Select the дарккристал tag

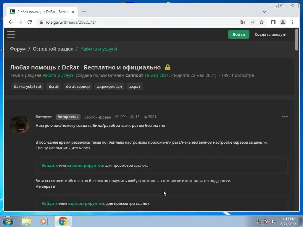(109, 86)
